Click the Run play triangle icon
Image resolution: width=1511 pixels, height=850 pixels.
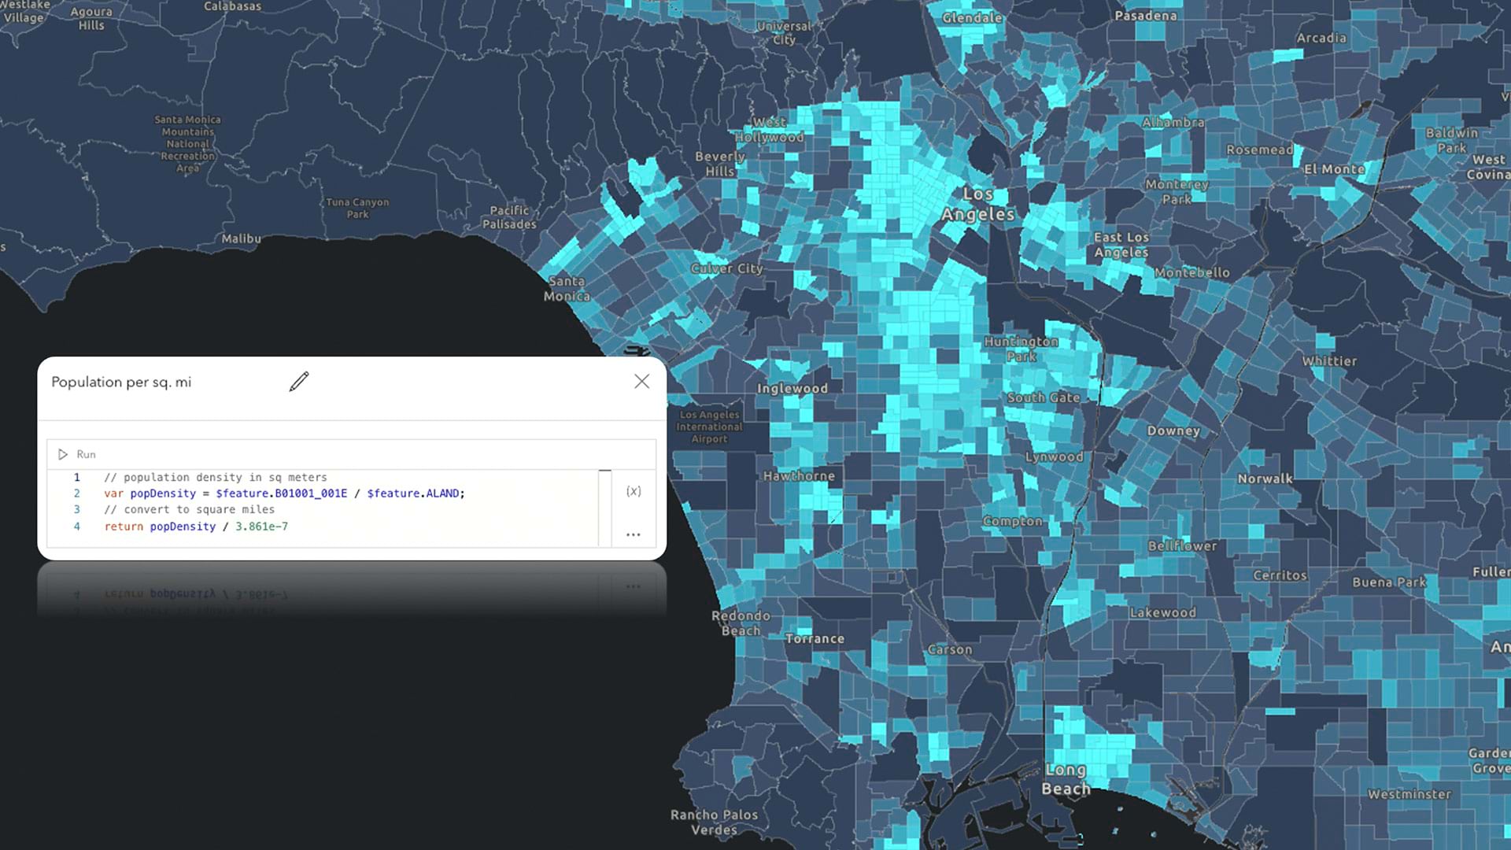(63, 454)
